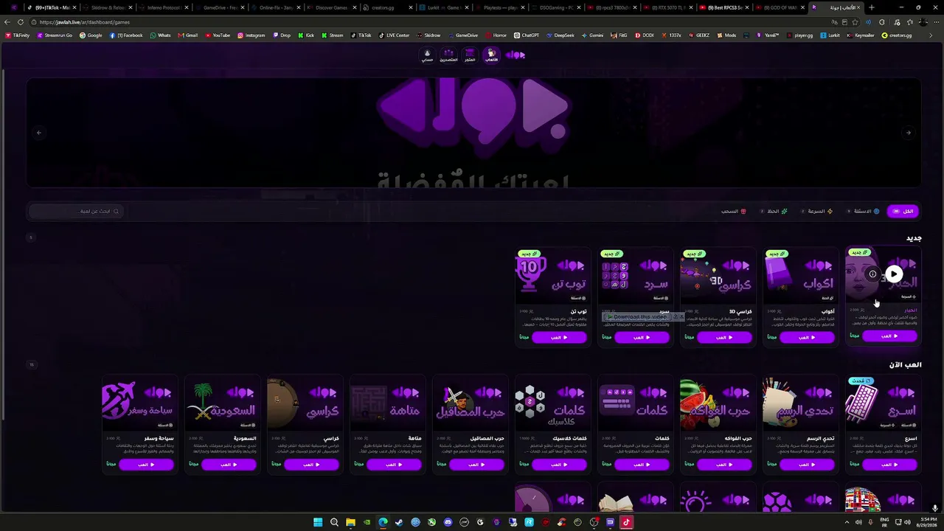The image size is (944, 531).
Task: Select the الكل (all) filter tab
Action: pos(903,211)
